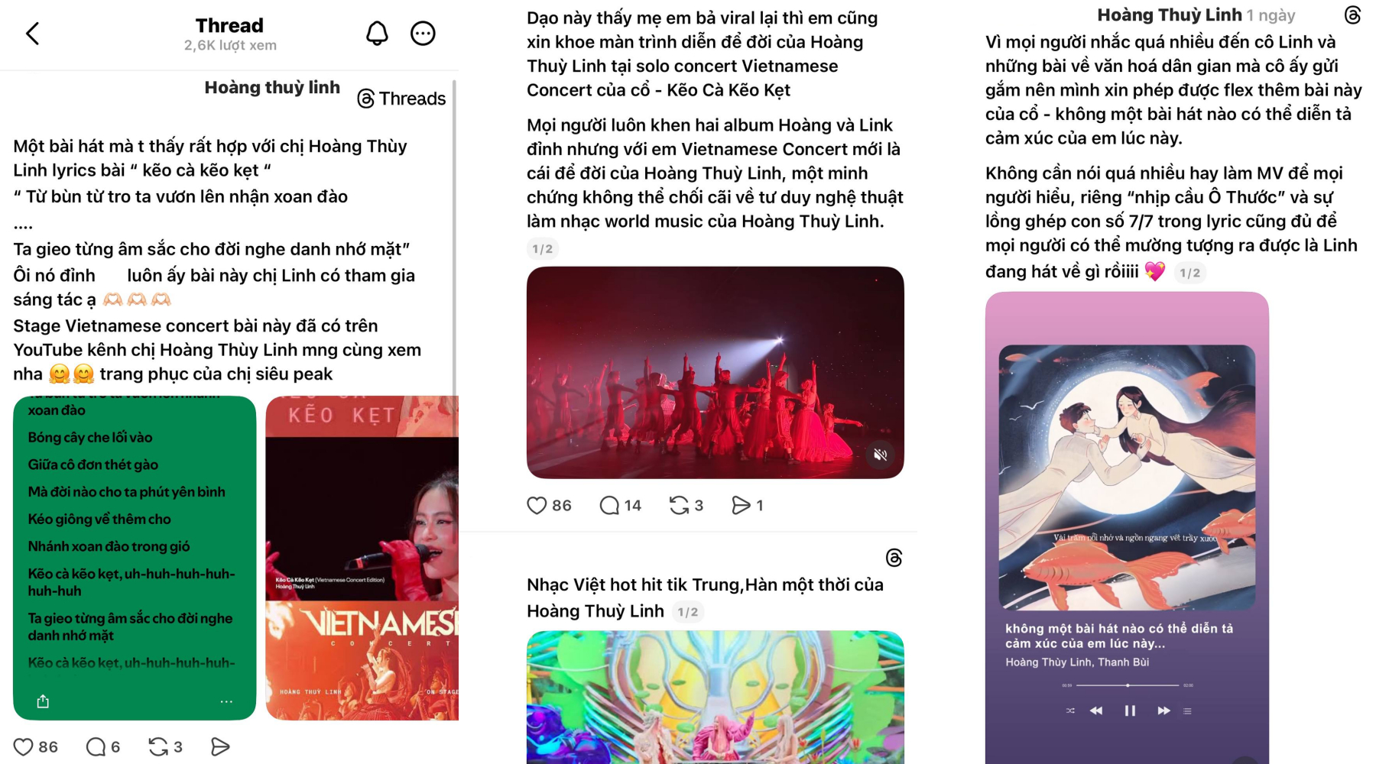This screenshot has width=1376, height=764.
Task: Click the song progress slider
Action: coord(1128,685)
